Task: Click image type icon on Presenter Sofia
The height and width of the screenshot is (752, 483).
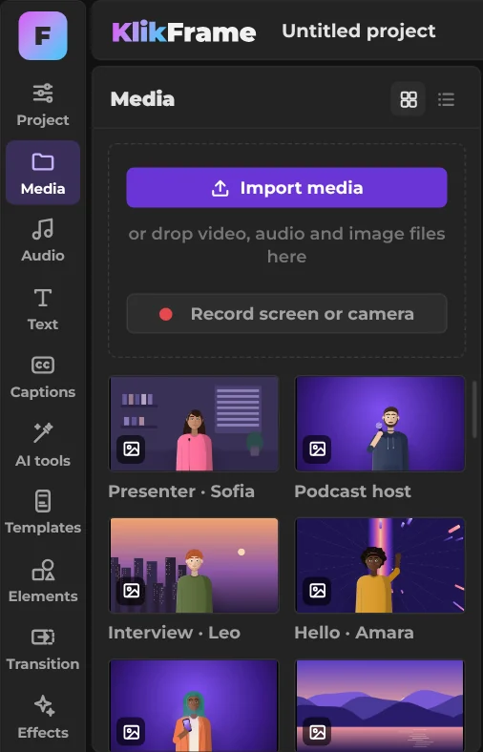Action: [x=131, y=449]
